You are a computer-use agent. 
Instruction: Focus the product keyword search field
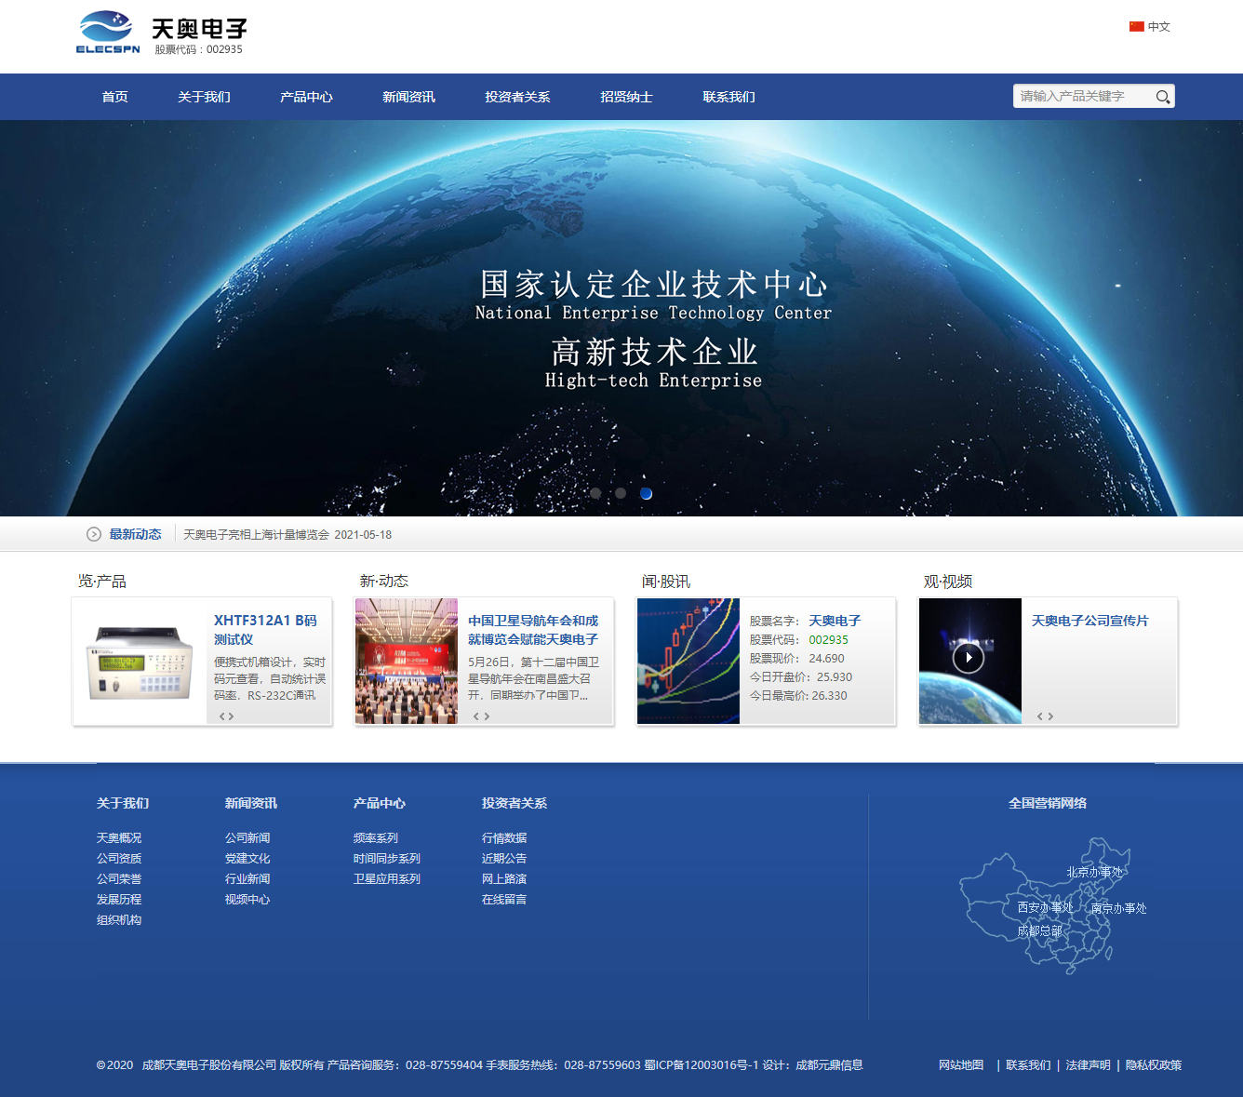[1084, 97]
